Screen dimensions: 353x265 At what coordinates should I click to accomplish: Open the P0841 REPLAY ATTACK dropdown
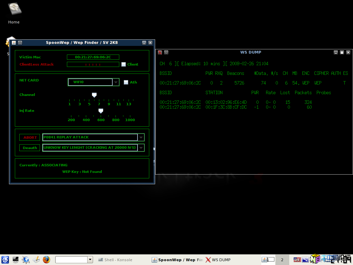click(x=141, y=137)
